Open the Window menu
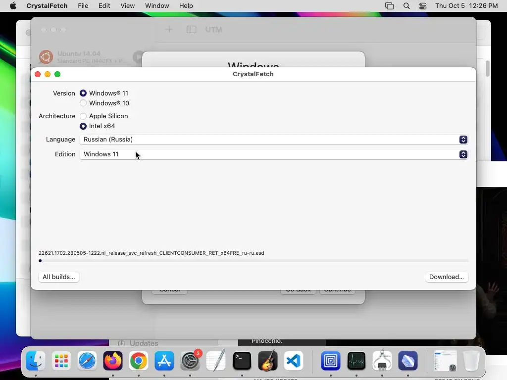Viewport: 507px width, 380px height. coord(157,6)
